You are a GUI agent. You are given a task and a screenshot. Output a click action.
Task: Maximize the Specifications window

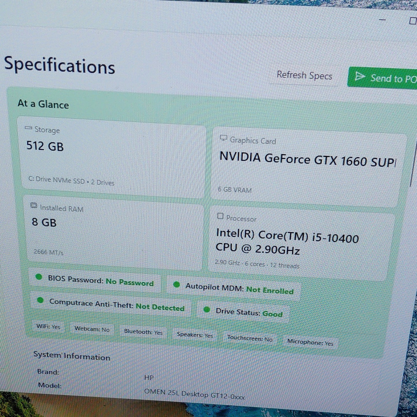point(413,21)
